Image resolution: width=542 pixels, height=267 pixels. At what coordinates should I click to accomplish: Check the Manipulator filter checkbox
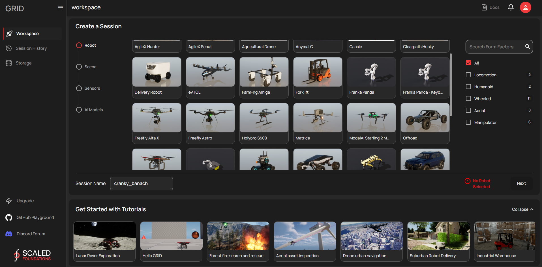tap(468, 122)
